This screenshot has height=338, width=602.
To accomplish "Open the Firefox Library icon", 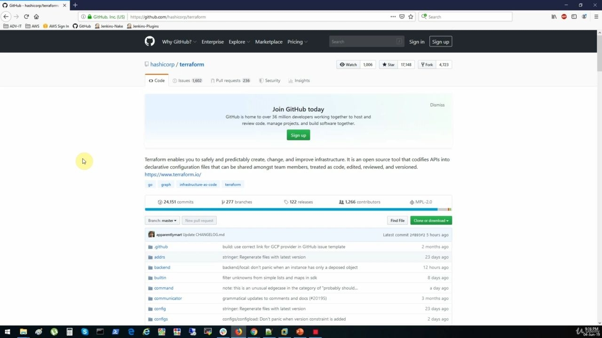I will point(554,16).
